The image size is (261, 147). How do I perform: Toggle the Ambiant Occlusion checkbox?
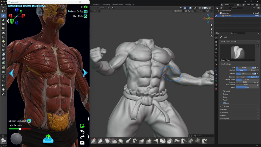pos(29,121)
